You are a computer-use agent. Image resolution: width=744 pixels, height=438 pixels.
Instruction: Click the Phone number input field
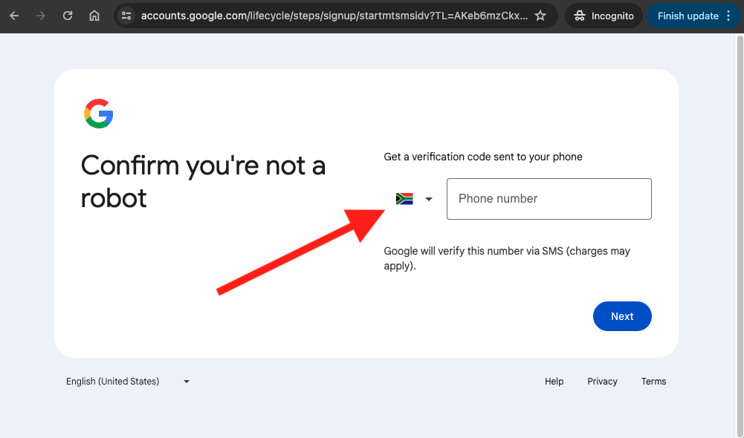[549, 199]
